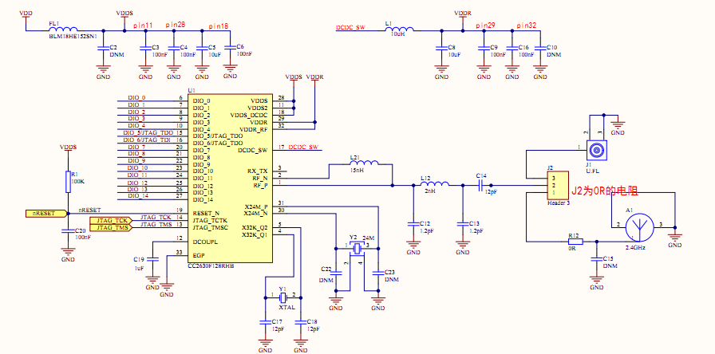This screenshot has height=354, width=715.
Task: Select the red pin28 annotation
Action: tap(175, 25)
